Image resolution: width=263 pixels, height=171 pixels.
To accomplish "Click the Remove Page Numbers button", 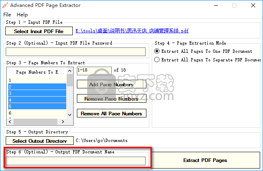I will pos(111,99).
